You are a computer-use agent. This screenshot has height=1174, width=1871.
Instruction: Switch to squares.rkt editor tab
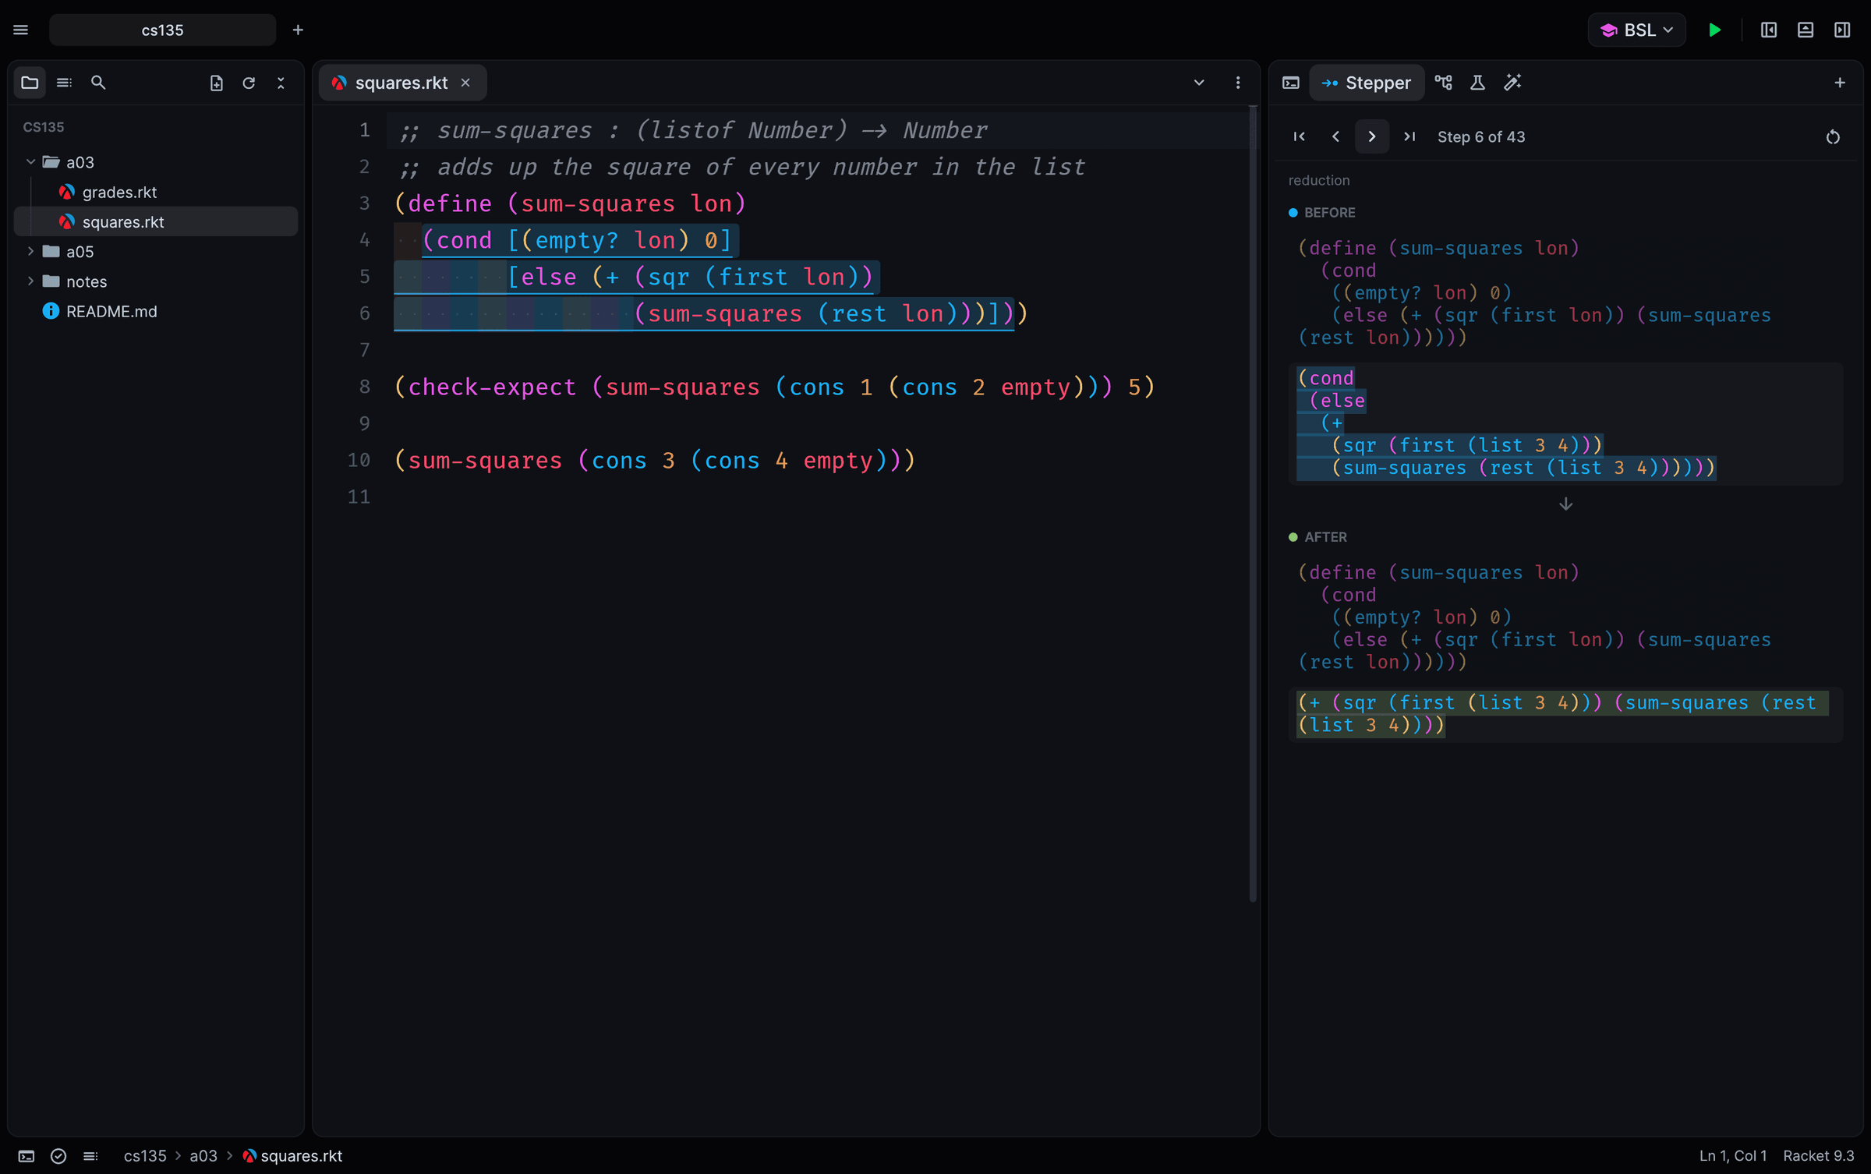[x=401, y=83]
